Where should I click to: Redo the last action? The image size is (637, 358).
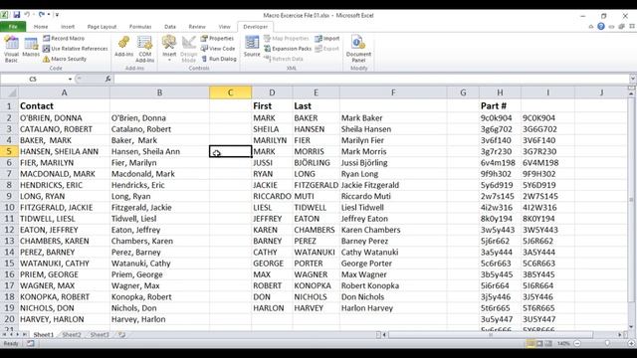pyautogui.click(x=42, y=15)
